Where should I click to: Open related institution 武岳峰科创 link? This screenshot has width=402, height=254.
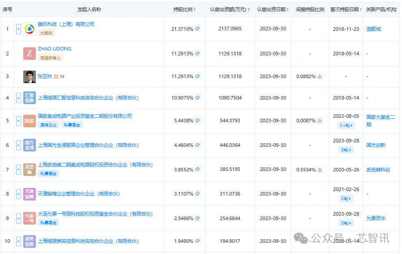[x=378, y=170]
